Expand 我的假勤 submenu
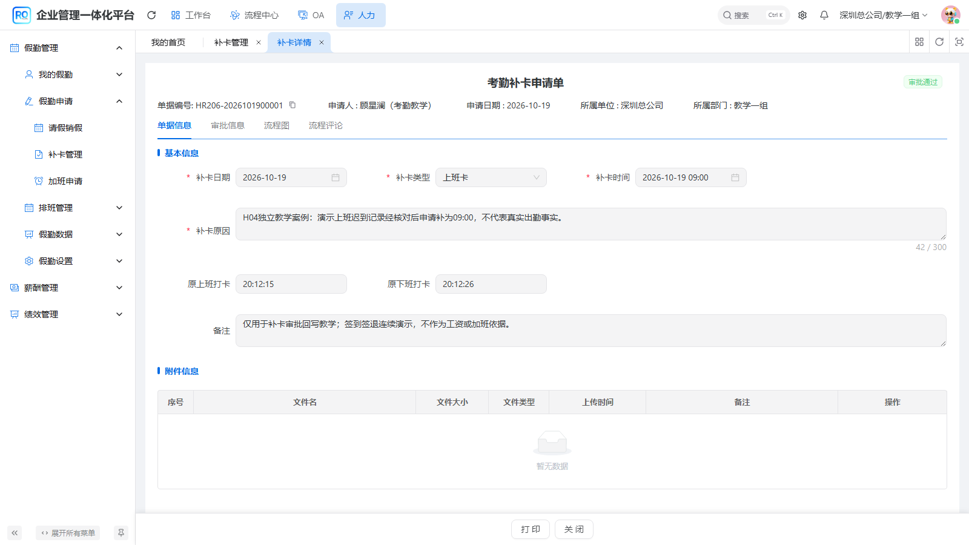 point(119,74)
